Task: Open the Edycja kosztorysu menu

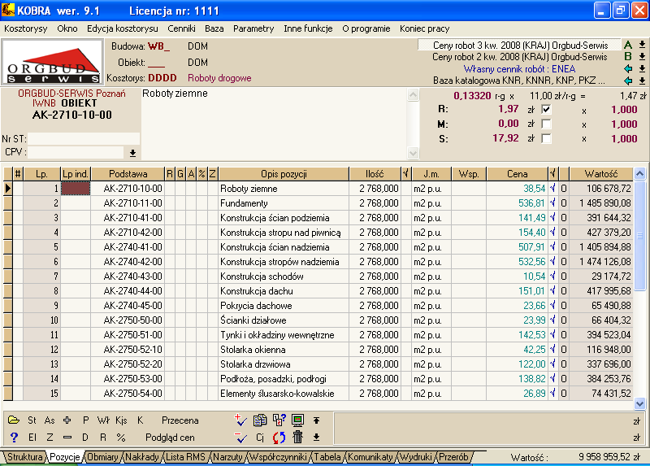Action: (123, 28)
